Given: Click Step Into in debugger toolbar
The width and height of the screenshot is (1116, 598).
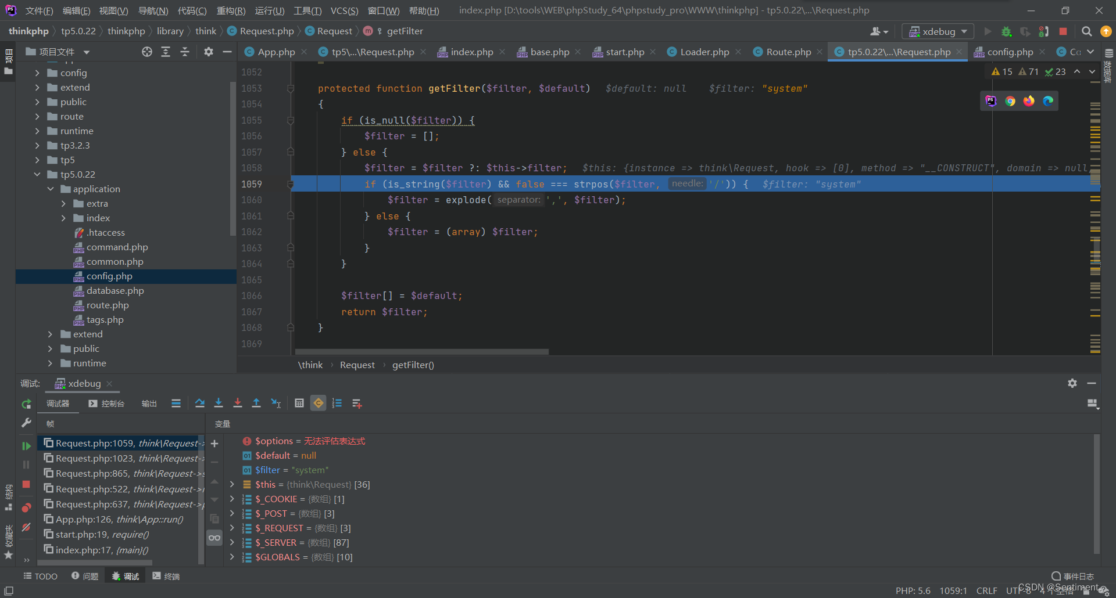Looking at the screenshot, I should [x=219, y=403].
